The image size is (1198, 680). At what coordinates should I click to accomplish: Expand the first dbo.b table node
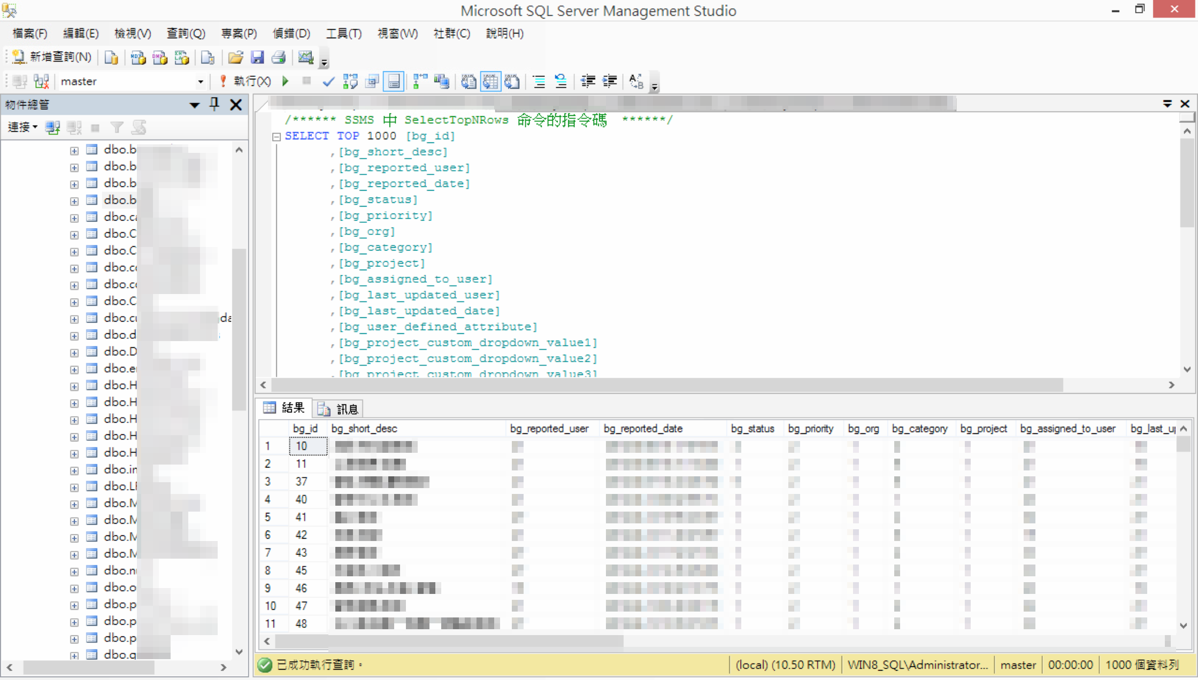tap(74, 151)
